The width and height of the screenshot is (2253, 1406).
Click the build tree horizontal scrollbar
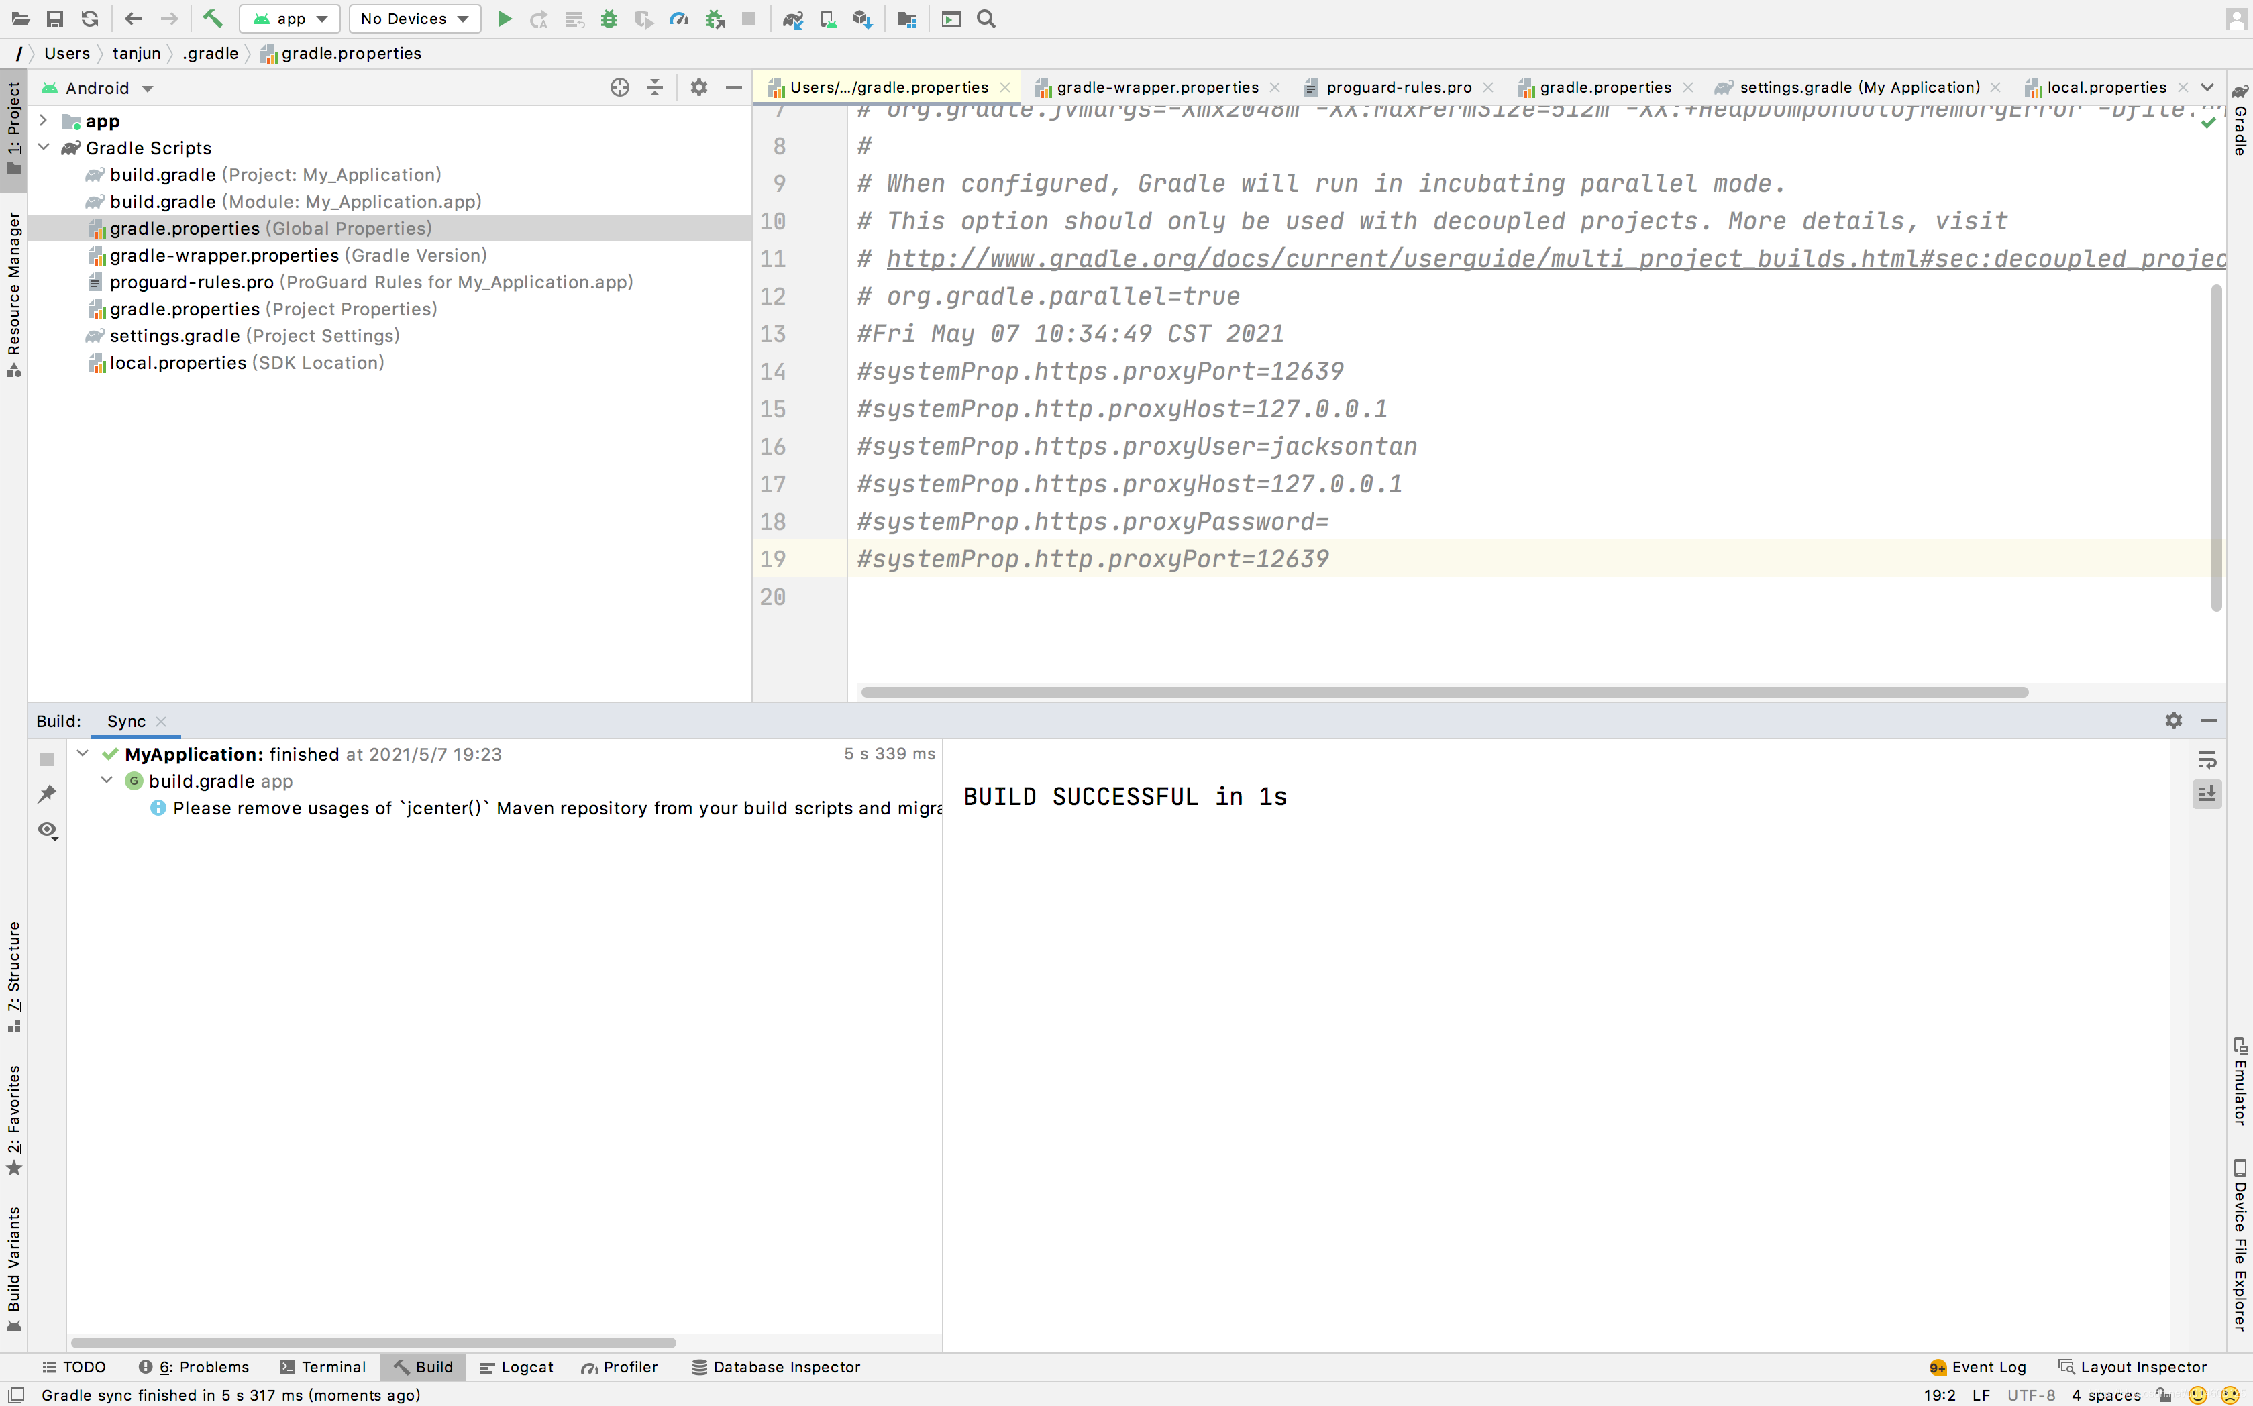tap(373, 1343)
